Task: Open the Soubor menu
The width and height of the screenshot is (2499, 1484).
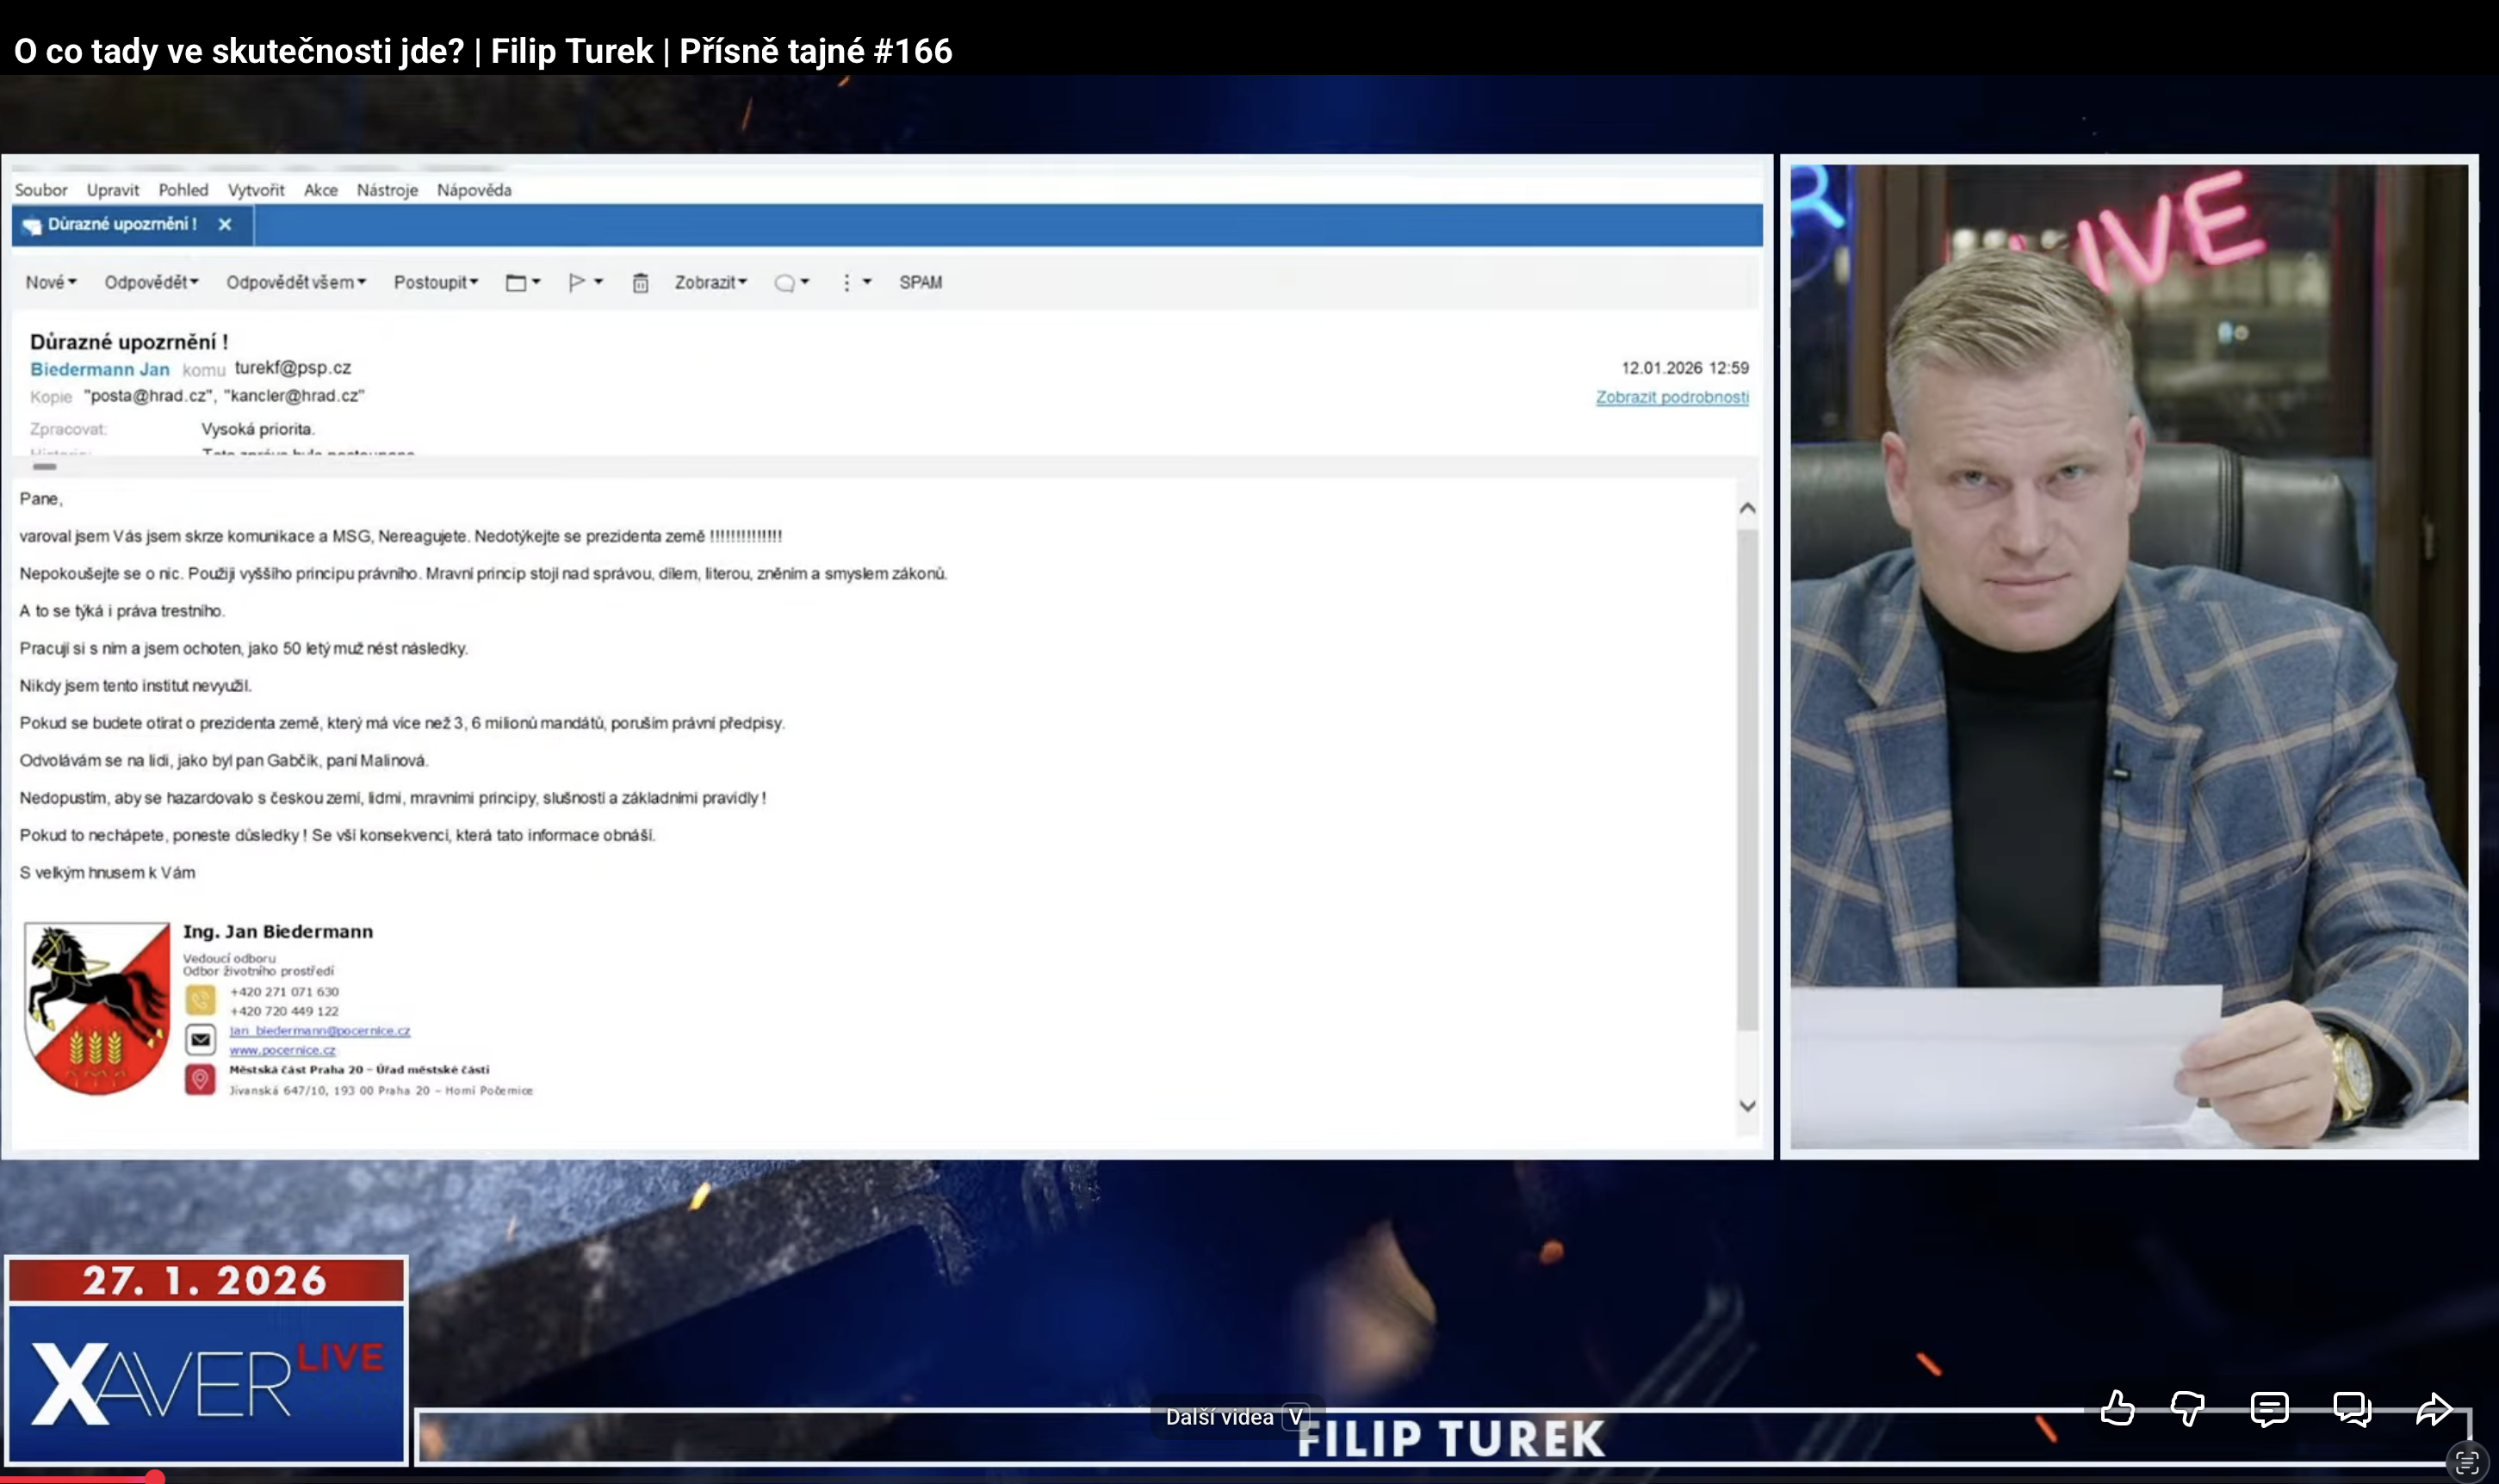Action: pyautogui.click(x=41, y=190)
